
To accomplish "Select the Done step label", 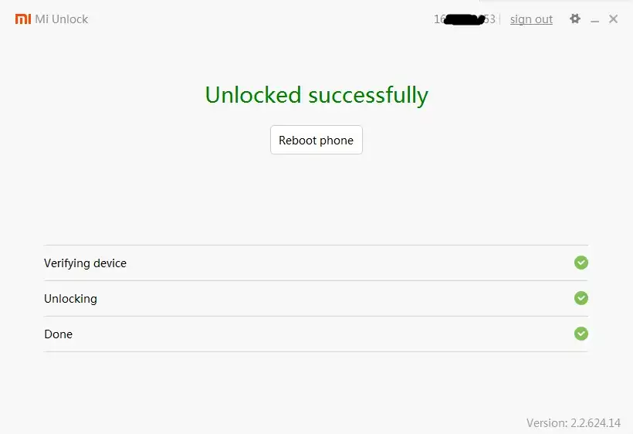I will pos(58,334).
